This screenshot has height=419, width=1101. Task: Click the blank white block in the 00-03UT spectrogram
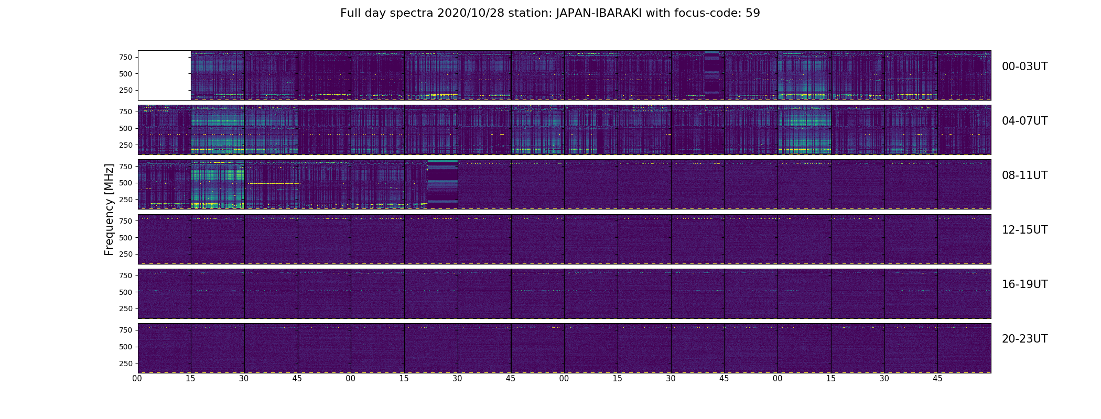coord(165,75)
